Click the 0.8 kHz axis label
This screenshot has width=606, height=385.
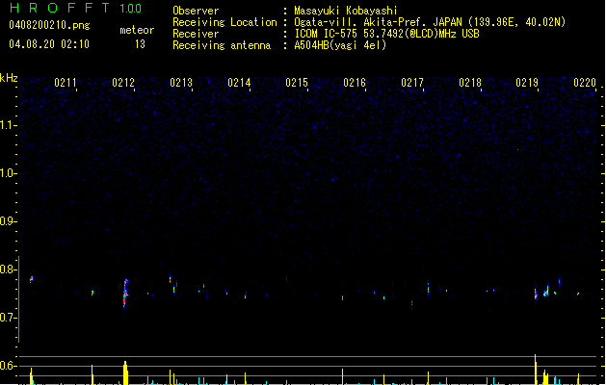click(9, 269)
